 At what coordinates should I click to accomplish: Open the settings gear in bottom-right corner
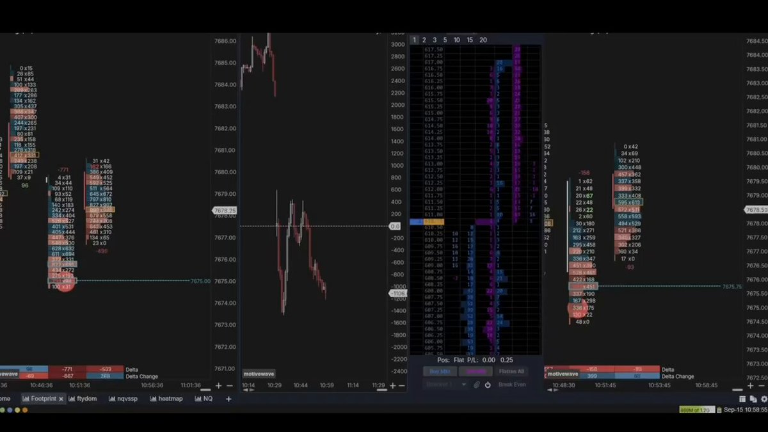tap(763, 399)
